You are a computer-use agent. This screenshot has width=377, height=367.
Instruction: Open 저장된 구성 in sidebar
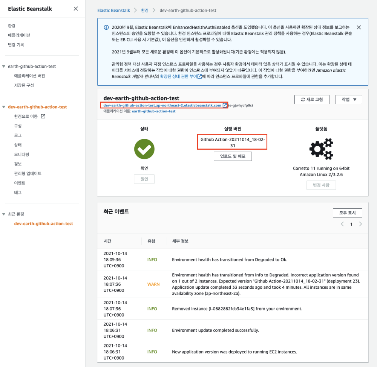[x=24, y=85]
